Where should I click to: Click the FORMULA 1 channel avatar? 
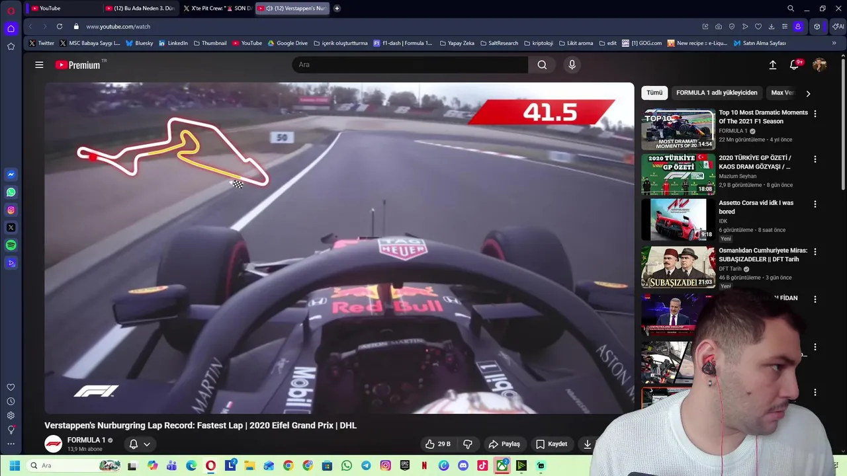[54, 444]
